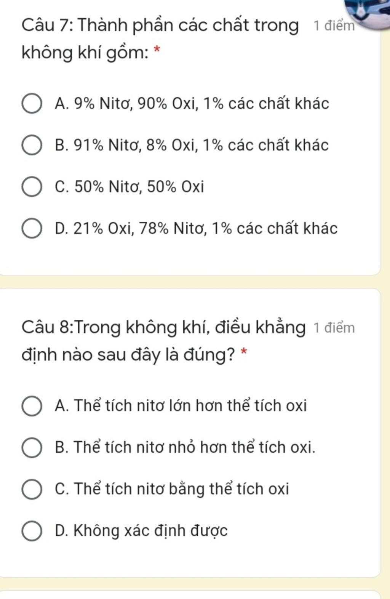Image resolution: width=390 pixels, height=599 pixels.
Task: Click the red asterisk after 'là đúng?'
Action: tap(244, 352)
